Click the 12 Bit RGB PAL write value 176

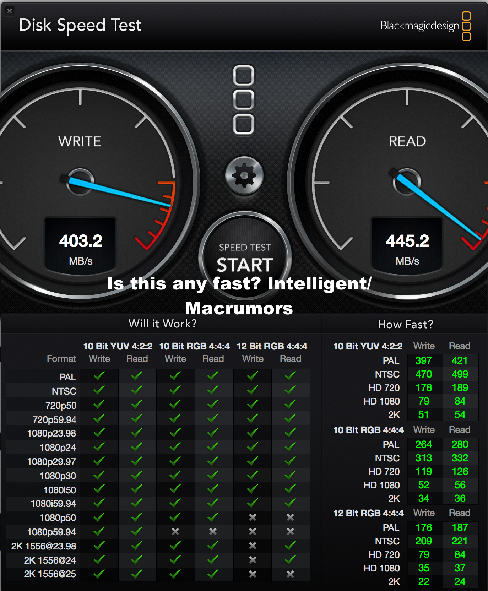point(424,528)
